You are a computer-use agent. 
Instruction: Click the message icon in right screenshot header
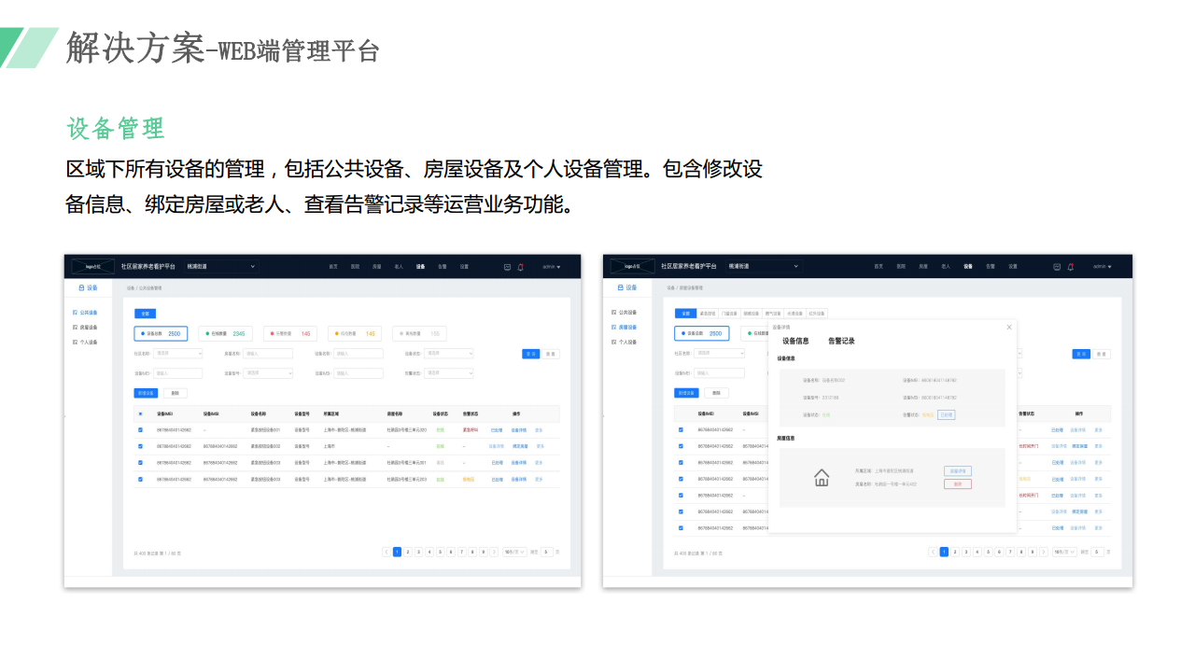click(x=1056, y=267)
